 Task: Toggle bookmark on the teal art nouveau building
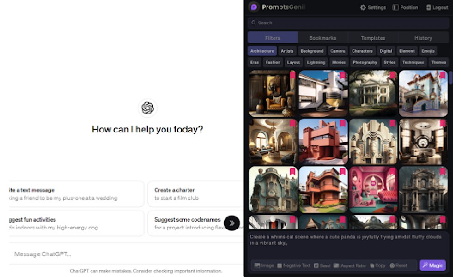[x=292, y=171]
